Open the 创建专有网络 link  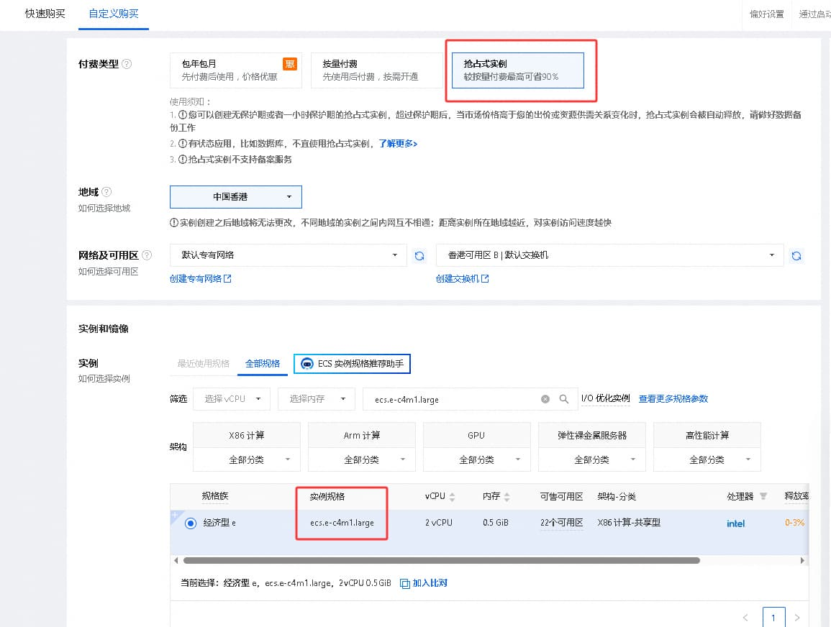click(x=200, y=278)
